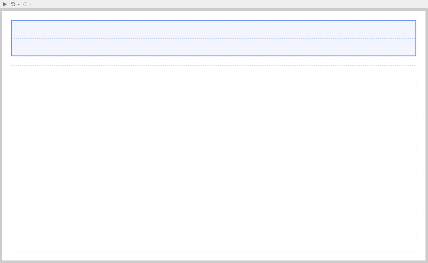Click the top blue border of the selected container
Image resolution: width=428 pixels, height=263 pixels.
point(214,21)
